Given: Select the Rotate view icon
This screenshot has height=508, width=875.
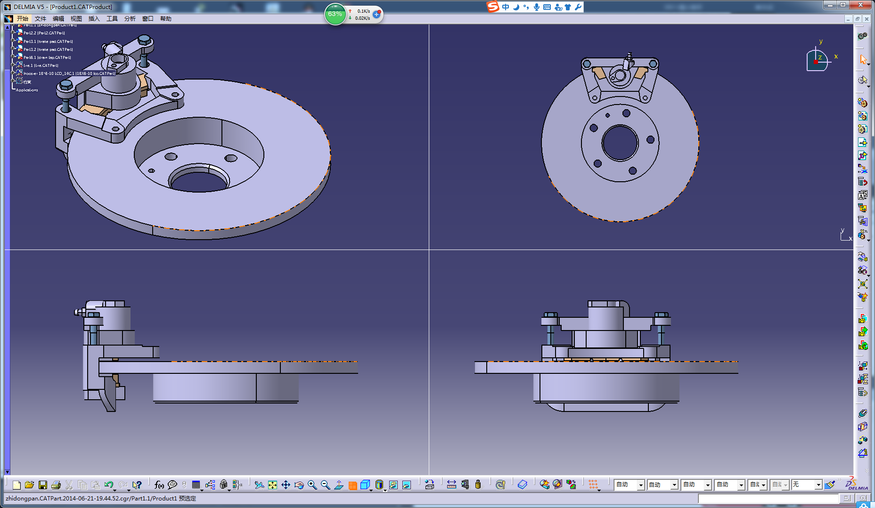Looking at the screenshot, I should point(299,485).
